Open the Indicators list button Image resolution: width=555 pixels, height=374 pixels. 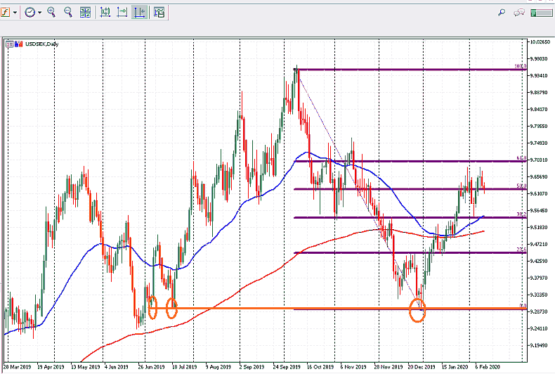[x=7, y=12]
